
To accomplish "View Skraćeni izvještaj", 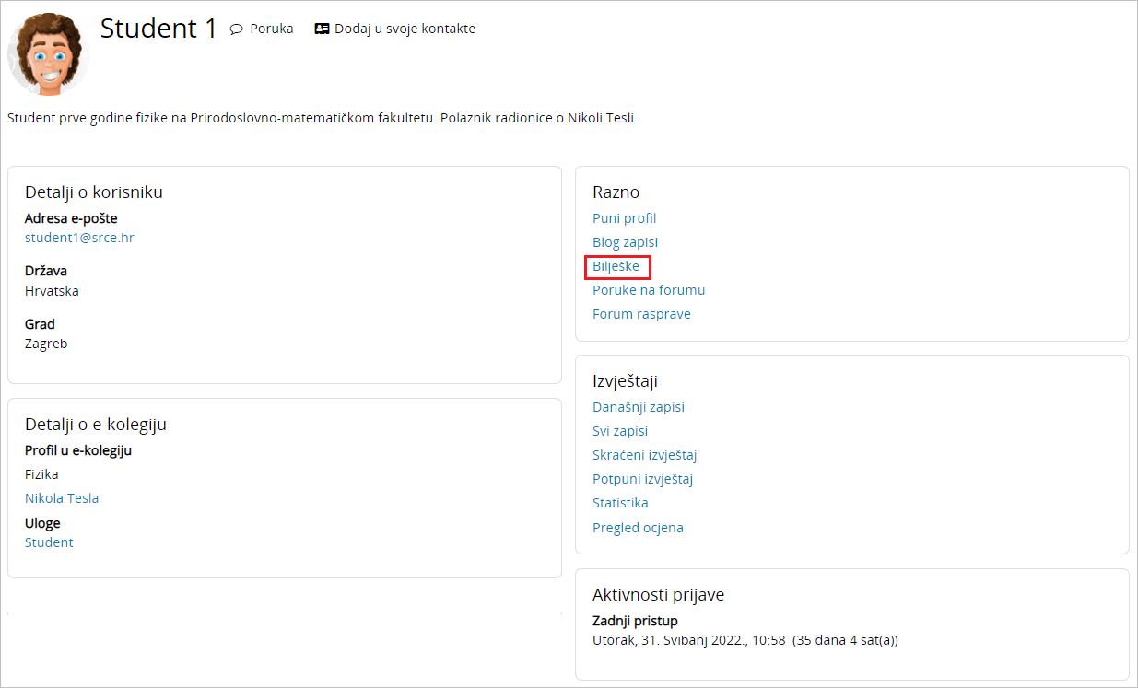I will pyautogui.click(x=644, y=455).
